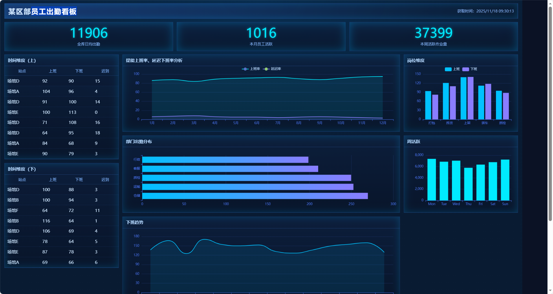Click the Thu bar in 周活跃 chart

pyautogui.click(x=468, y=184)
